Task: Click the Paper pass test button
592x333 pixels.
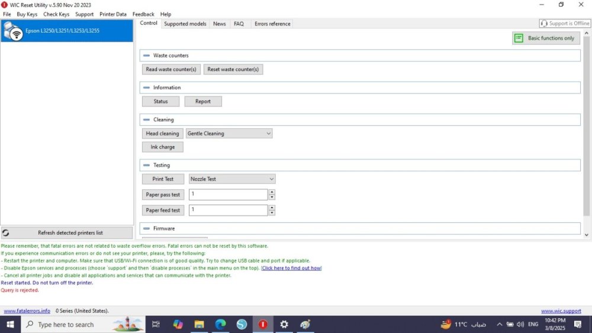Action: tap(163, 195)
